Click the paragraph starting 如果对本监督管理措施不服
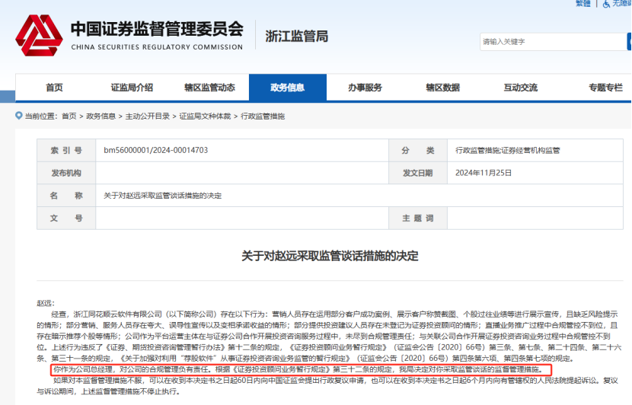 point(327,386)
